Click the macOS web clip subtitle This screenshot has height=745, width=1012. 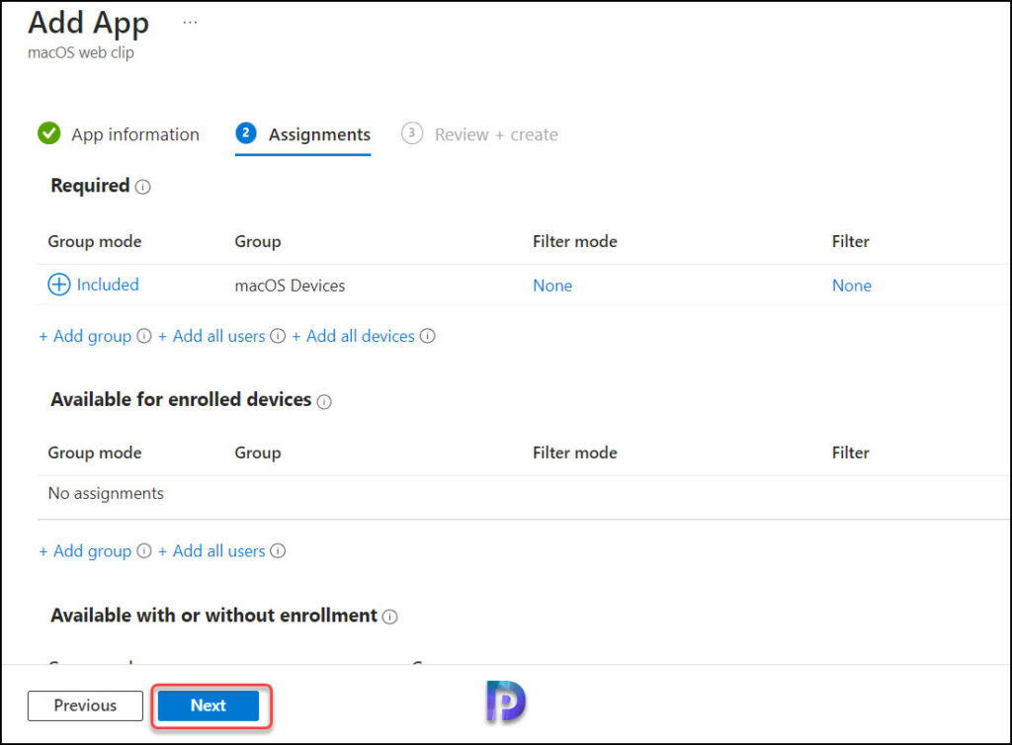pos(81,52)
